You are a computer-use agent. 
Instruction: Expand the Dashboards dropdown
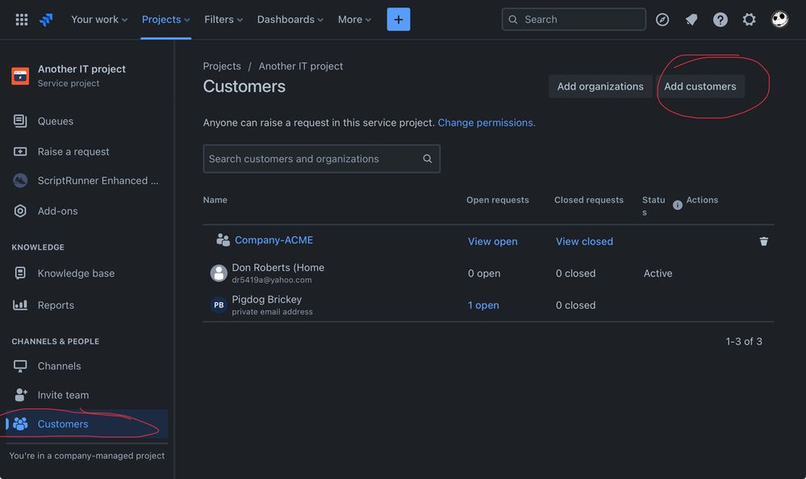click(x=290, y=19)
